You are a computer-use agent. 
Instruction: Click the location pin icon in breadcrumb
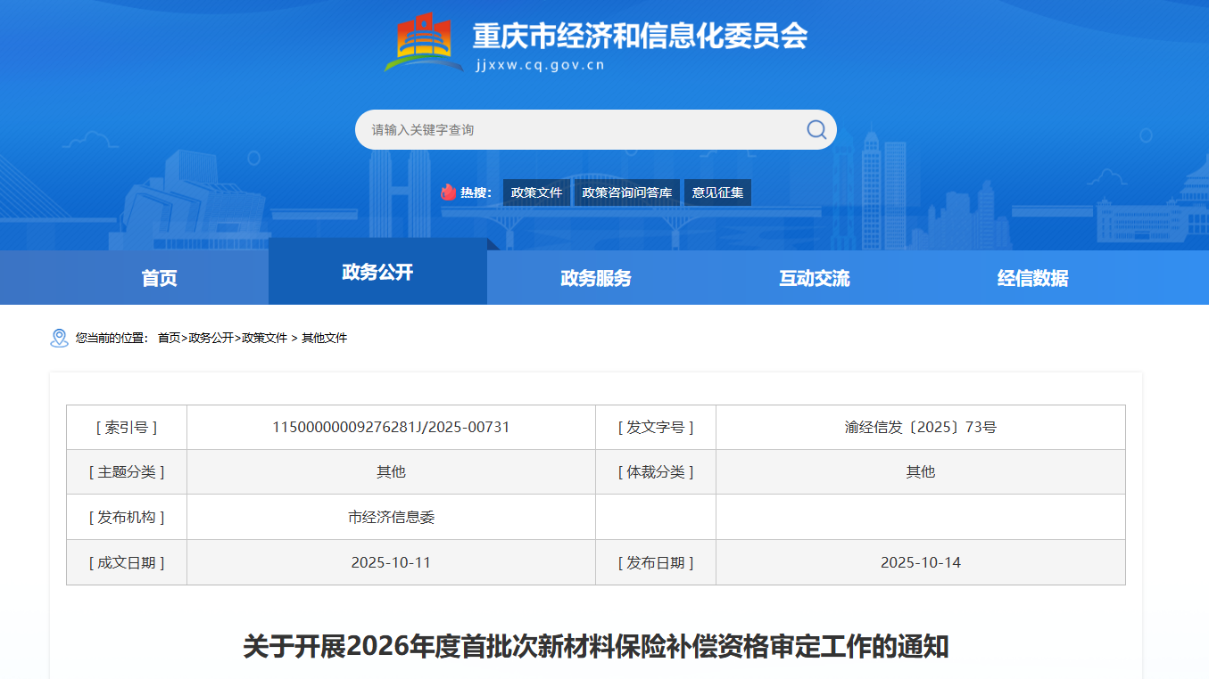[59, 338]
